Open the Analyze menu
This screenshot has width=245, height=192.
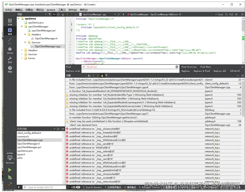51,10
